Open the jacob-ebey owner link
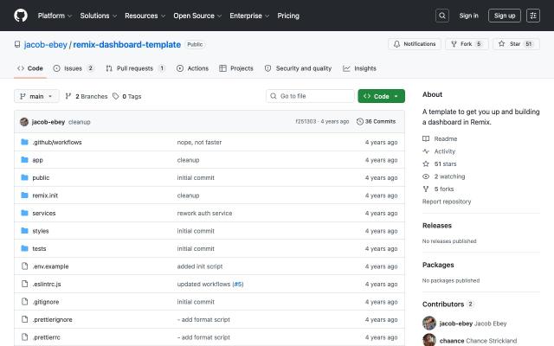The width and height of the screenshot is (554, 346). pyautogui.click(x=46, y=44)
